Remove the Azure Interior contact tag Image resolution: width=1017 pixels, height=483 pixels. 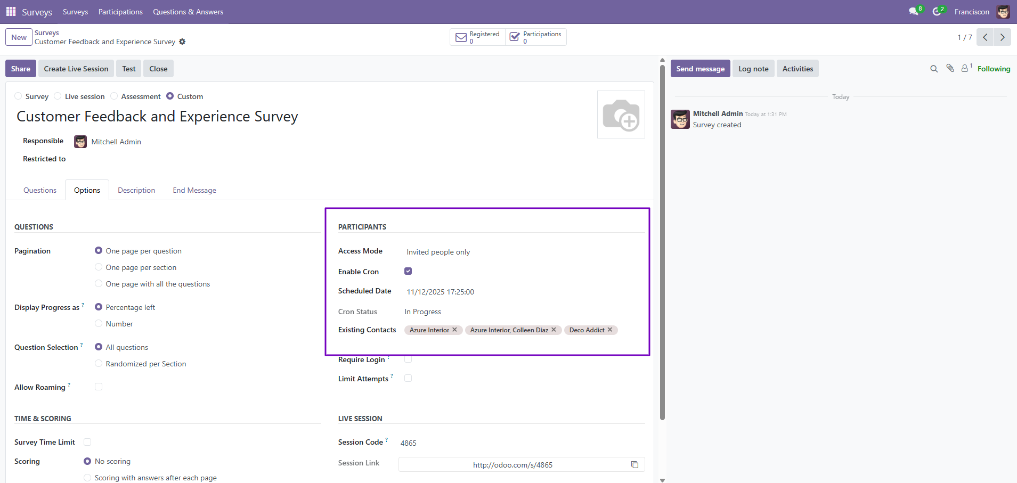(x=454, y=330)
